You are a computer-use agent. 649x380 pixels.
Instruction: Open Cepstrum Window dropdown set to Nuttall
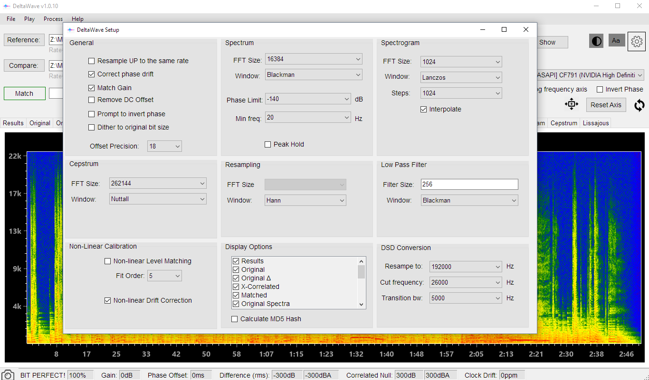click(158, 199)
